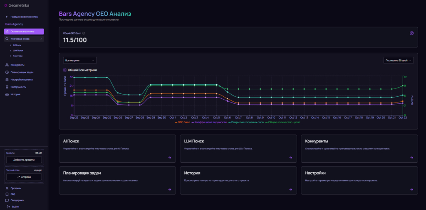Open the Последние 30 дней period dropdown
This screenshot has height=210, width=426.
398,60
